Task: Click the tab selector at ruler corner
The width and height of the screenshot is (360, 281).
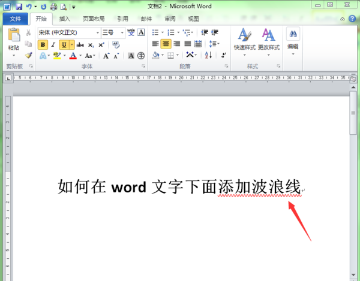Action: click(8, 78)
